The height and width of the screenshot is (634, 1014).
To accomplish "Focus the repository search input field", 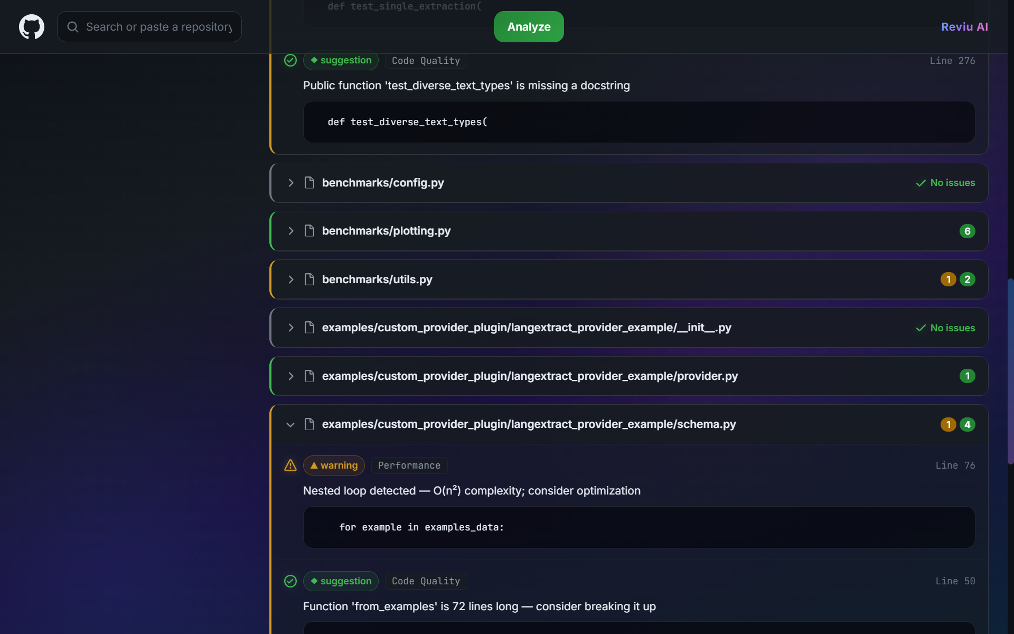I will point(158,27).
